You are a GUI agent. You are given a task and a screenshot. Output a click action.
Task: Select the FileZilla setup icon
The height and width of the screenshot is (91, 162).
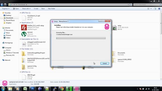[x=24, y=28]
